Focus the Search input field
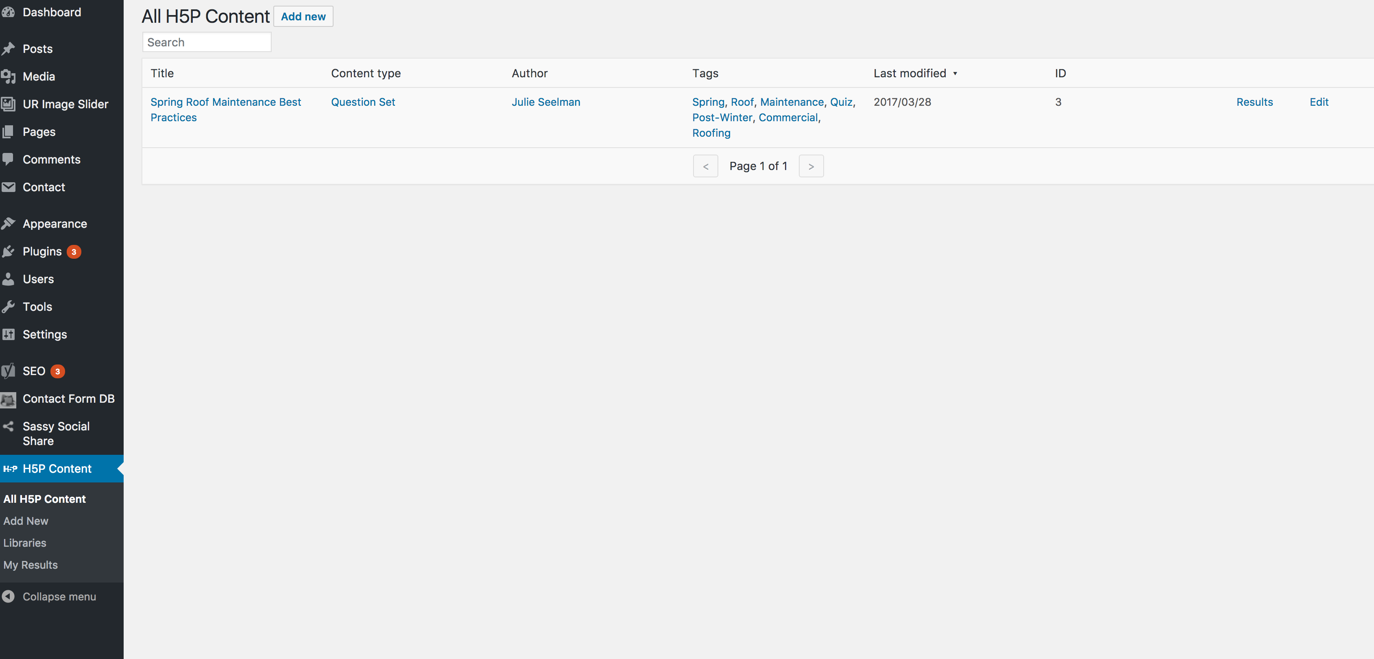 (207, 42)
